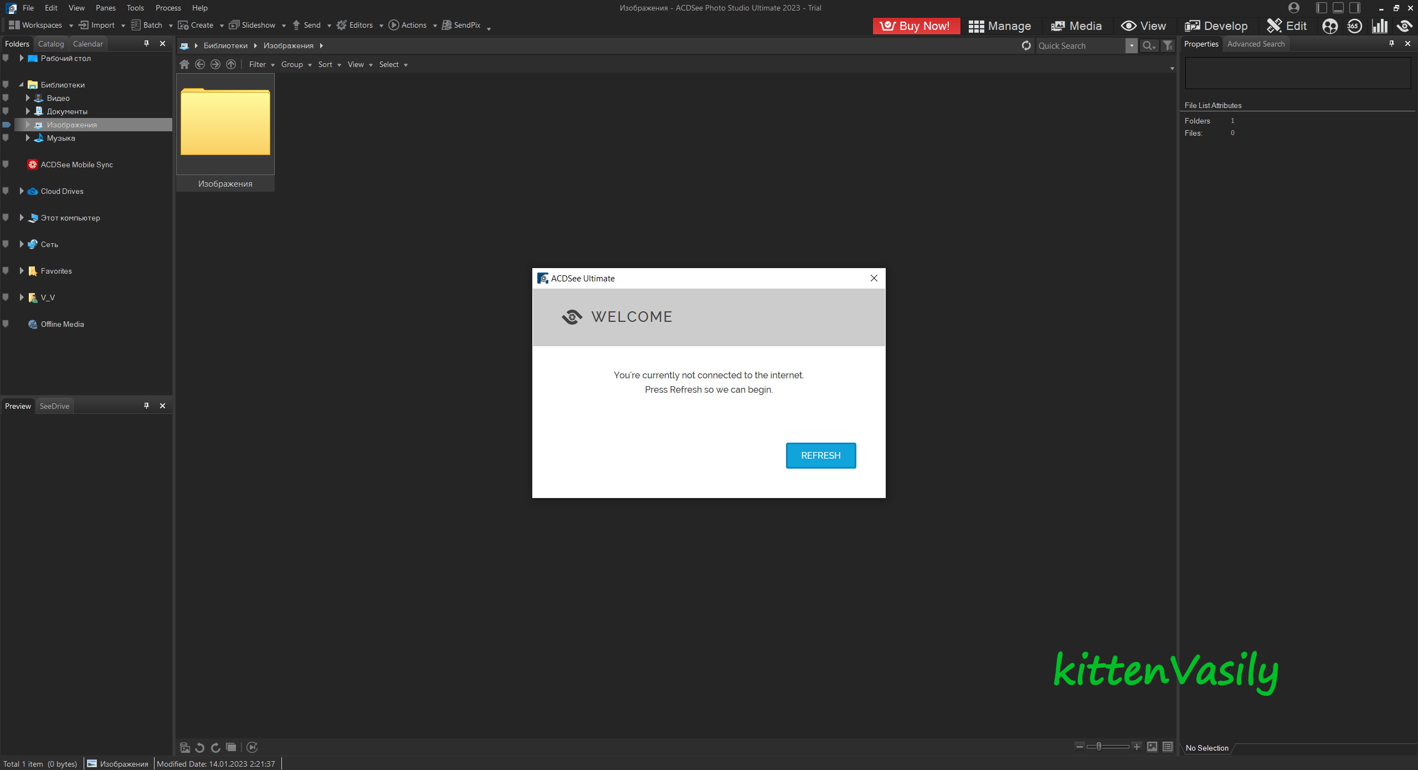
Task: Expand the Видео tree node
Action: pos(27,97)
